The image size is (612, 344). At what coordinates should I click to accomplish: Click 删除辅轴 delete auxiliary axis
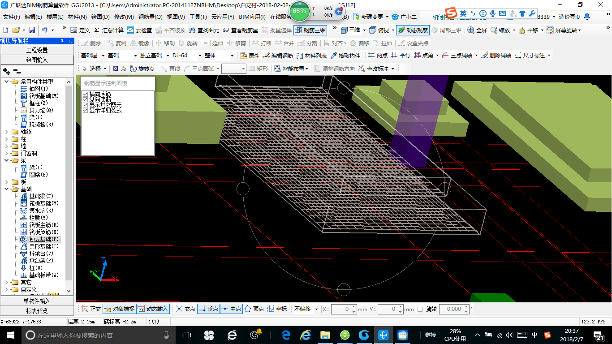point(496,56)
